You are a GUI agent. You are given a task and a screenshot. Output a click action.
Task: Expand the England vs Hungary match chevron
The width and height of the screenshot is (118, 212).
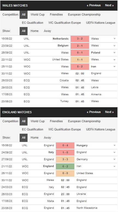[114, 145]
